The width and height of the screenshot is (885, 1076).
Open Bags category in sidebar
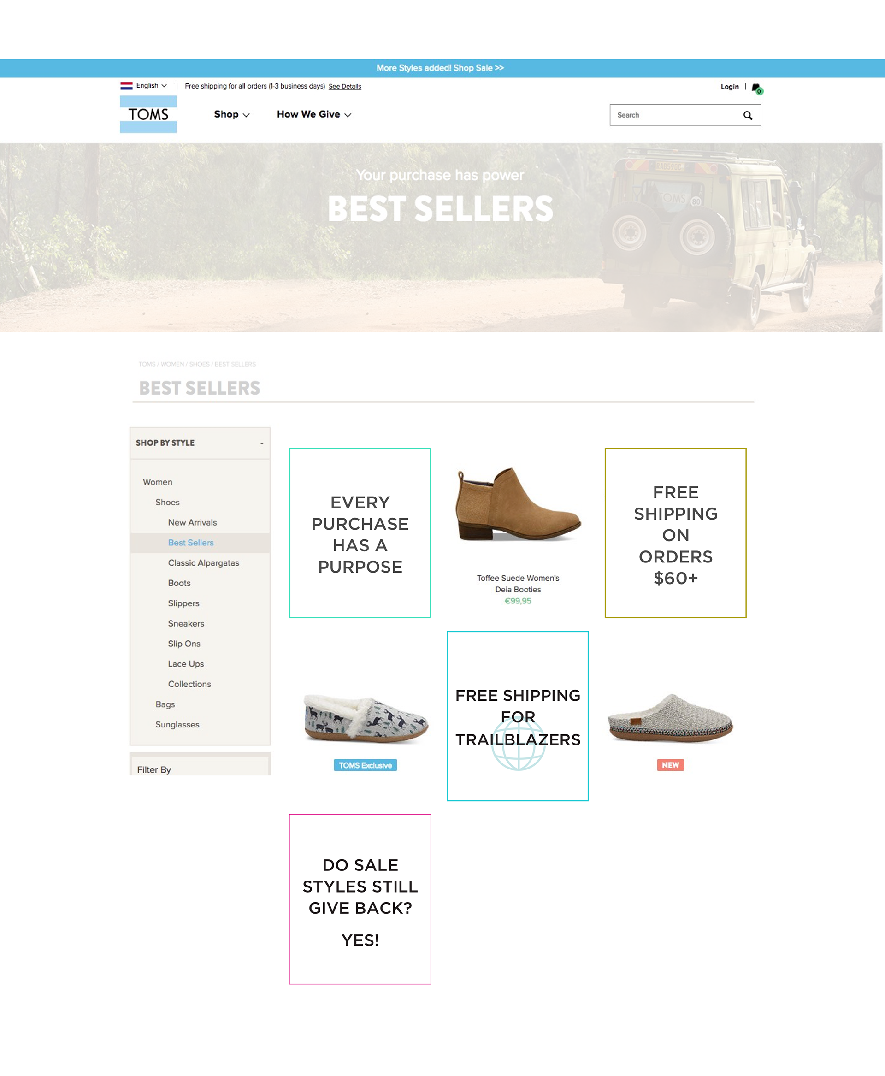[165, 704]
